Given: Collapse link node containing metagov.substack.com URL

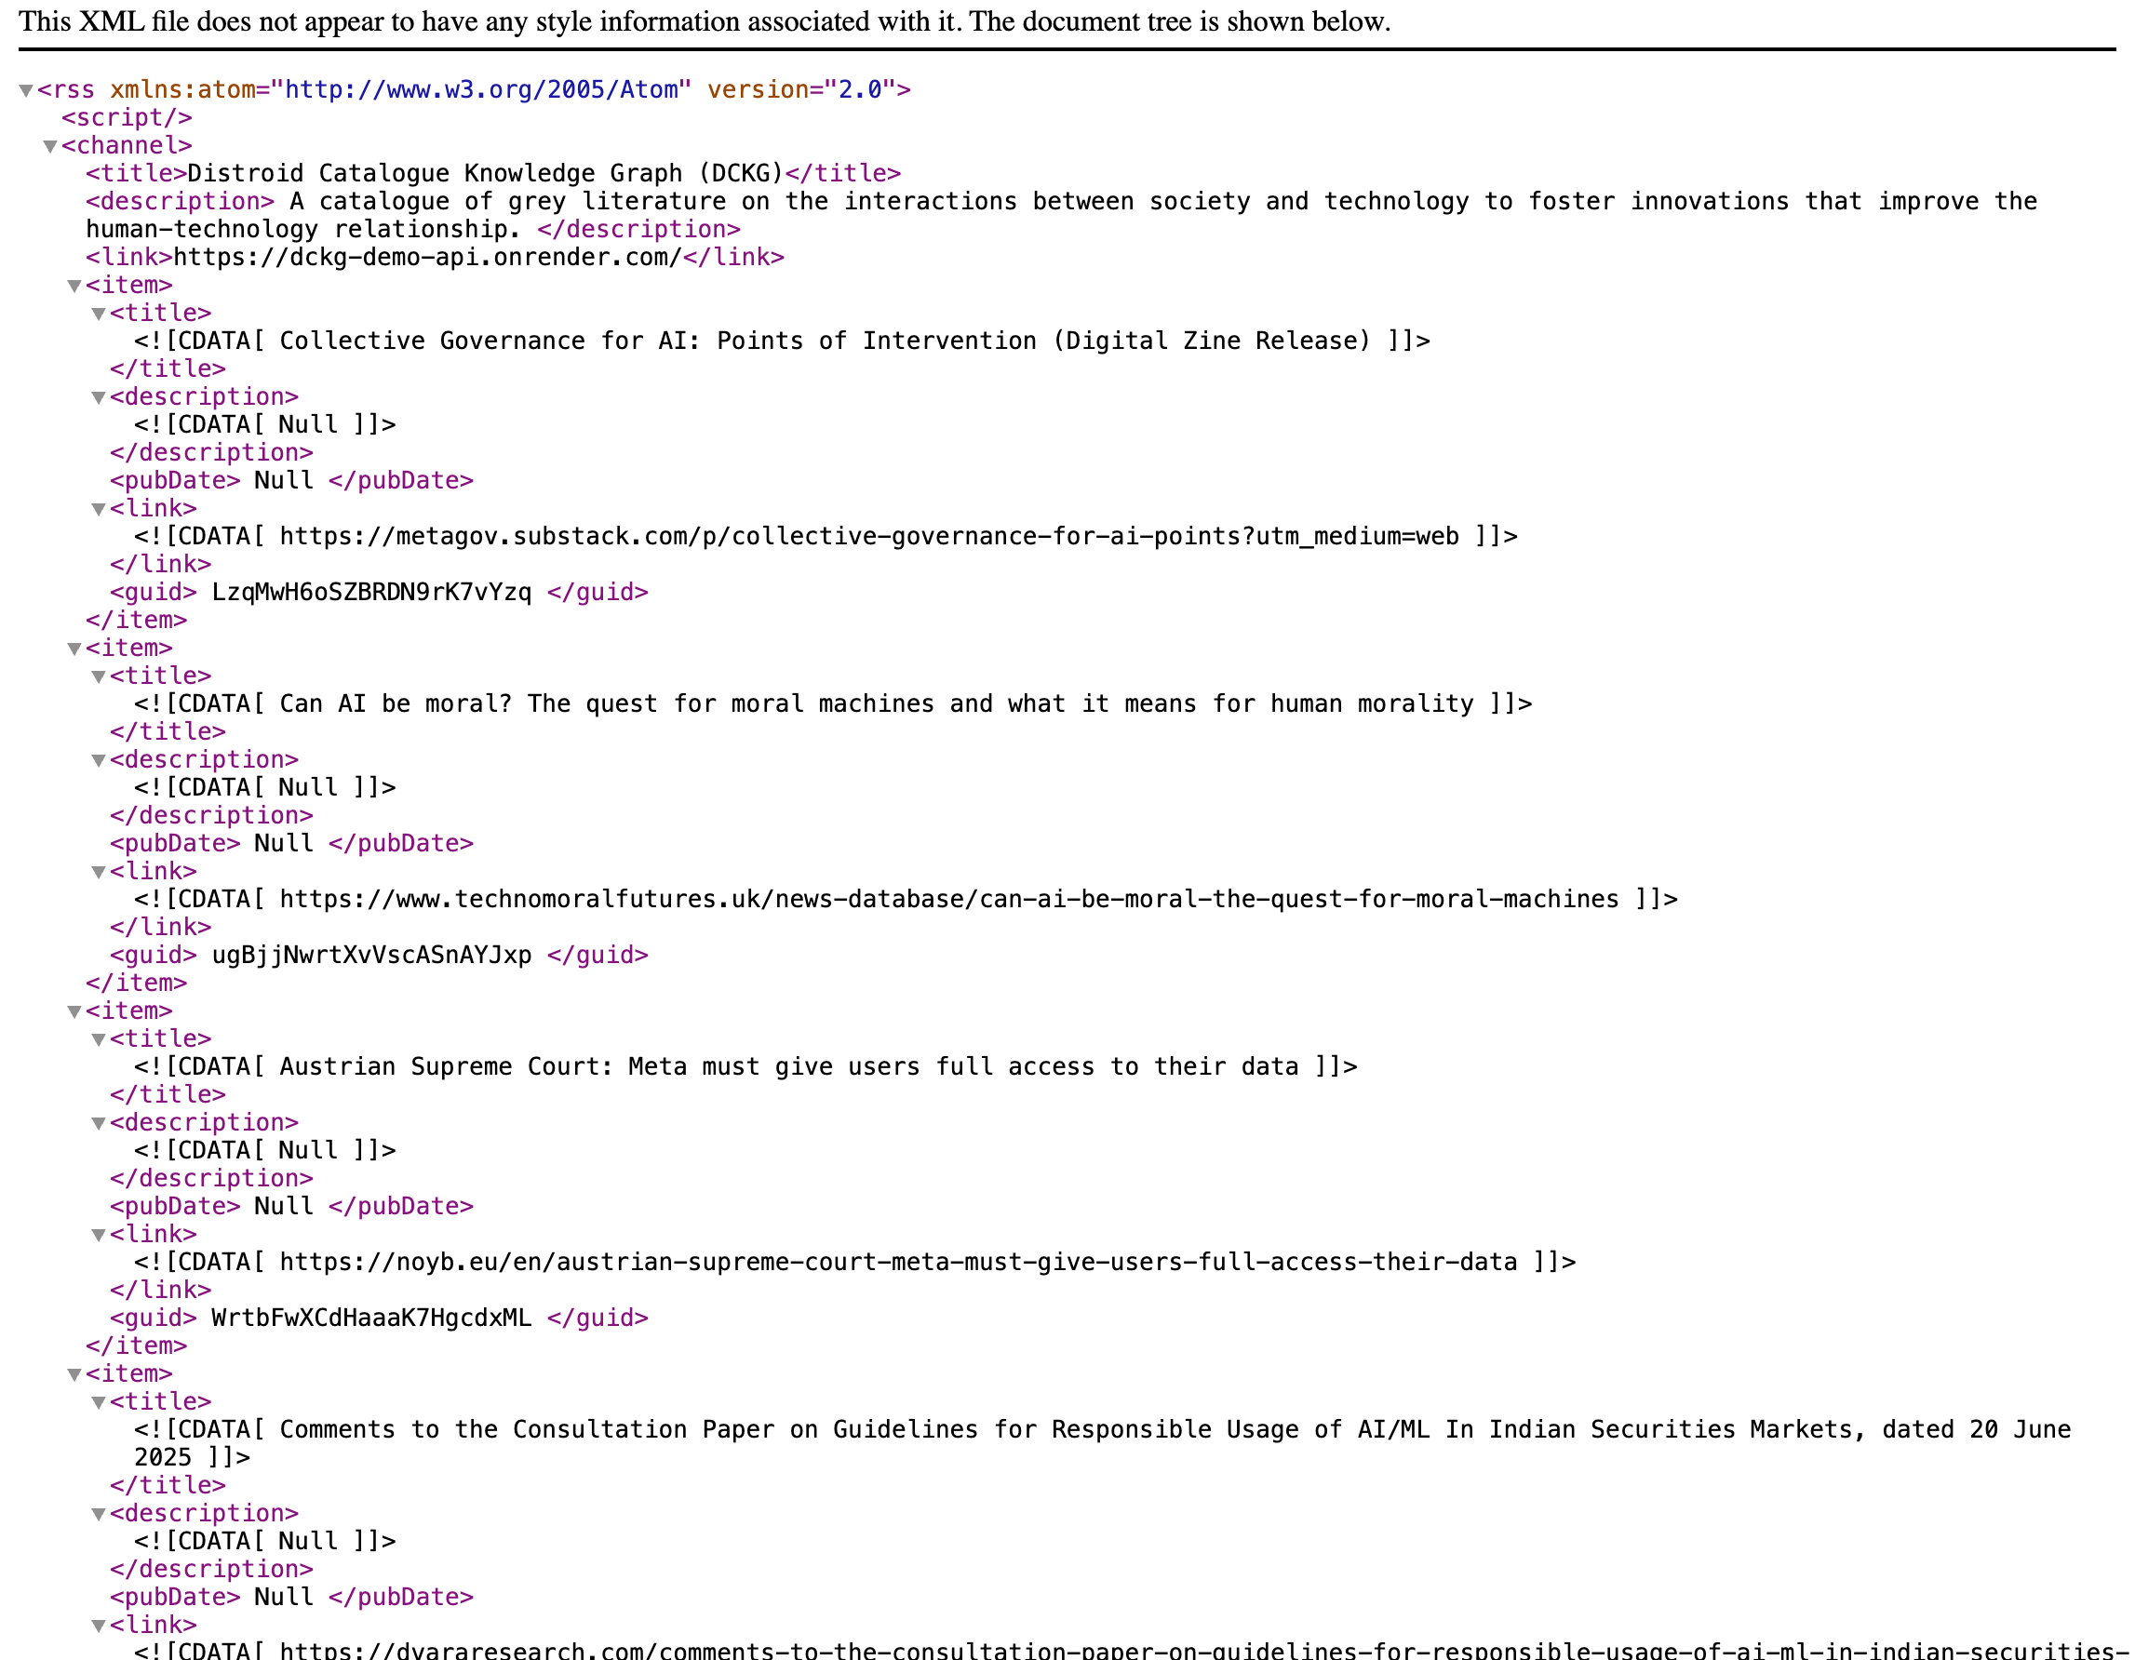Looking at the screenshot, I should 99,509.
